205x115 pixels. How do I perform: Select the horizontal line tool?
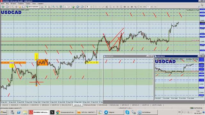pyautogui.click(x=100, y=7)
